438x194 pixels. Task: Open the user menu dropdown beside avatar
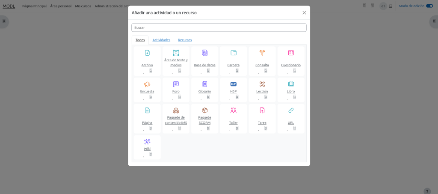[391, 6]
